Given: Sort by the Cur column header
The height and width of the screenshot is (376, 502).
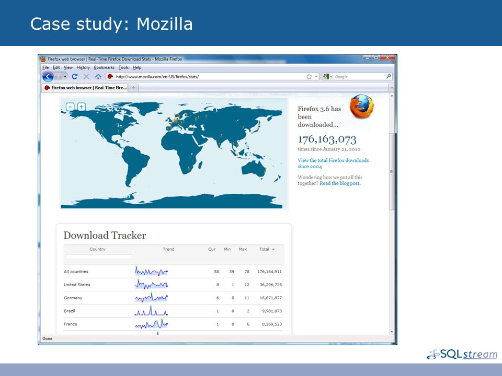Looking at the screenshot, I should pos(212,249).
